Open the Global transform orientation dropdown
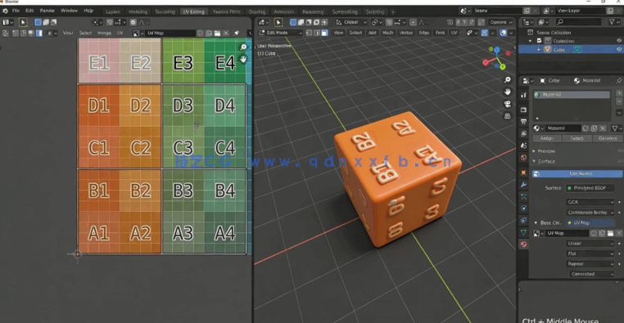Image resolution: width=624 pixels, height=323 pixels. tap(351, 22)
